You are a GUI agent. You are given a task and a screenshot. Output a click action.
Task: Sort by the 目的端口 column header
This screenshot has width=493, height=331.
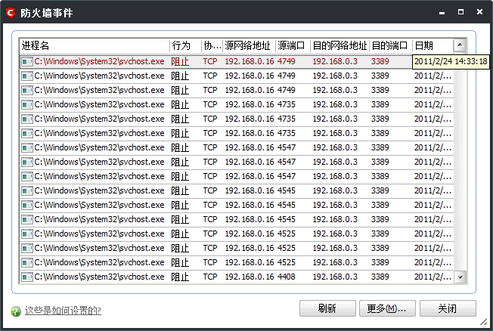(391, 46)
